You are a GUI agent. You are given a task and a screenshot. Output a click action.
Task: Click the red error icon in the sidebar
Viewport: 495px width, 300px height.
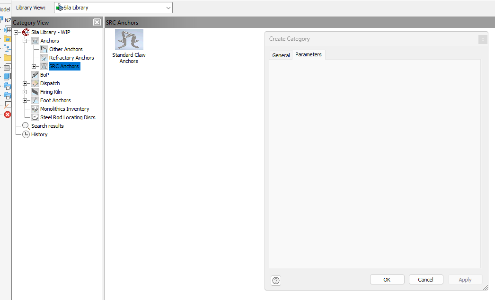[7, 115]
